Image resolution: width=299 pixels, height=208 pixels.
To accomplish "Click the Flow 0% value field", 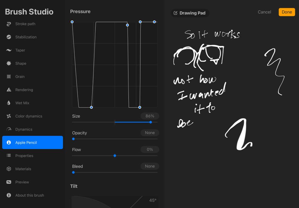I will [x=150, y=149].
